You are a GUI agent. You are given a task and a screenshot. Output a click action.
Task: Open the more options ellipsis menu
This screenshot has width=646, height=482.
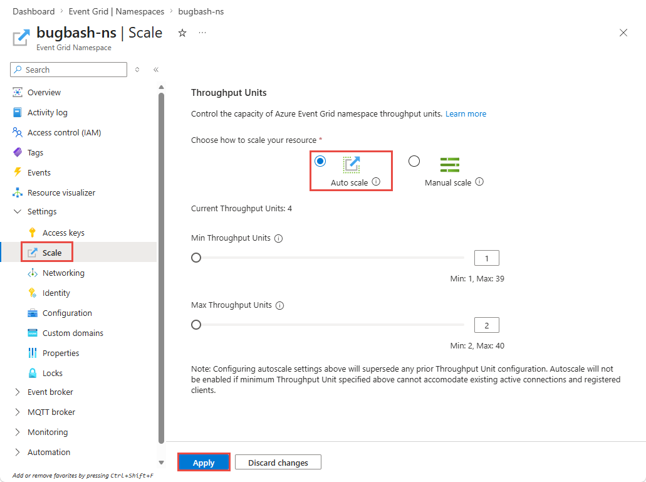[202, 33]
